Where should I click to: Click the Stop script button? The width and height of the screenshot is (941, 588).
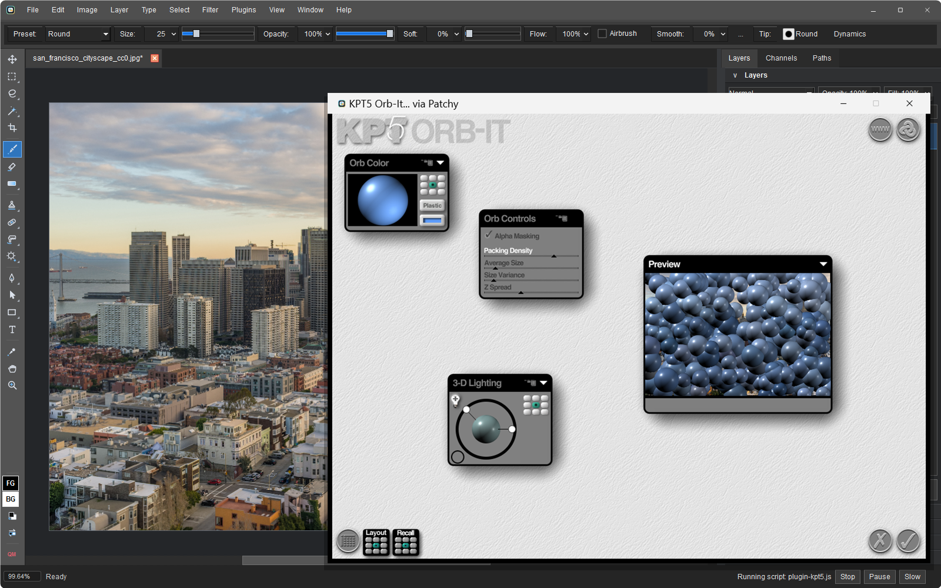tap(847, 577)
